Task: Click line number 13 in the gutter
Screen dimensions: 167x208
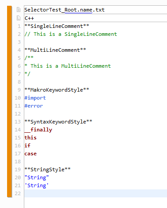Action: pos(18,122)
